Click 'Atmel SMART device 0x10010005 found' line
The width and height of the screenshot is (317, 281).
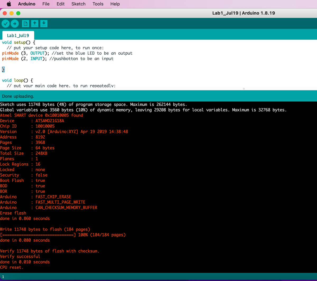click(41, 115)
